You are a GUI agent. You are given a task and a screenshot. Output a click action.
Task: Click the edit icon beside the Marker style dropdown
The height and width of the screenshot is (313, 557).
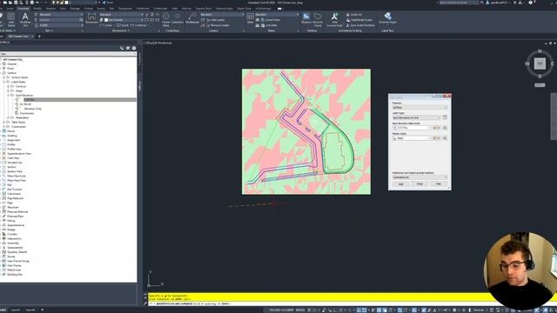click(435, 138)
